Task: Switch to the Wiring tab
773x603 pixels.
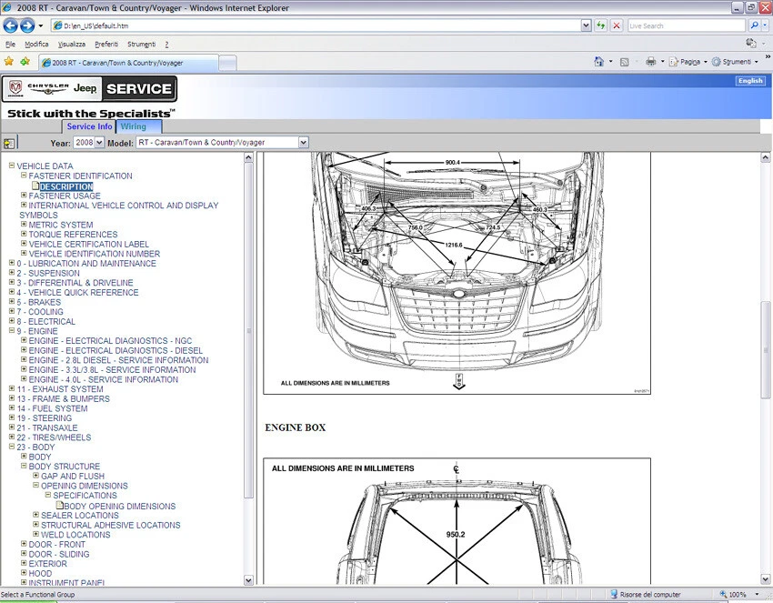Action: tap(134, 126)
